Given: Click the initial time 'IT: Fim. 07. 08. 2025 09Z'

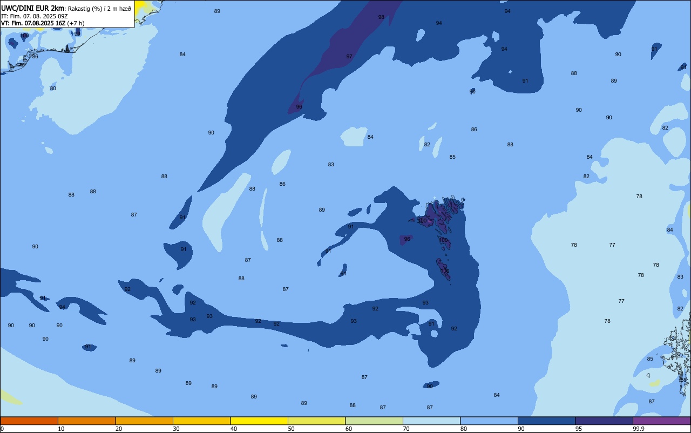Looking at the screenshot, I should [35, 16].
